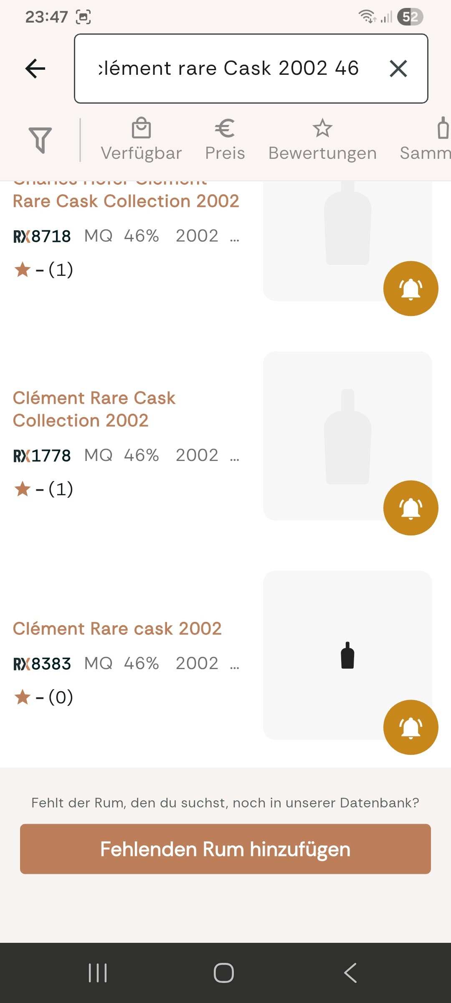
Task: Tap the bottle thumbnail of RX8383
Action: pos(347,655)
